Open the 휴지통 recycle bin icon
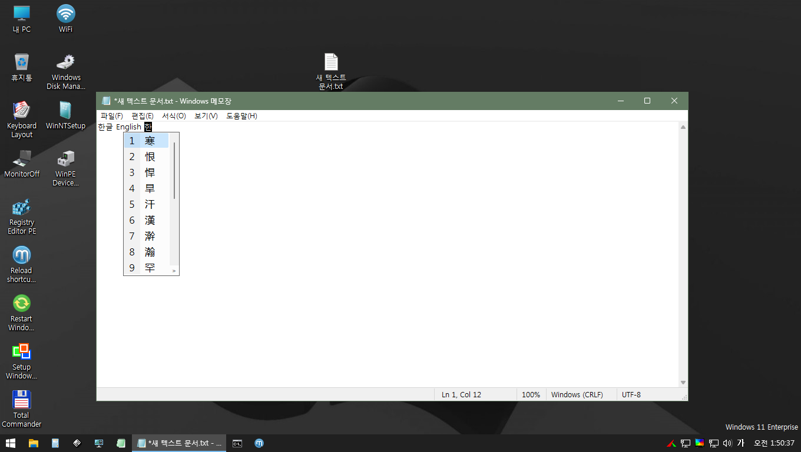 click(x=22, y=67)
